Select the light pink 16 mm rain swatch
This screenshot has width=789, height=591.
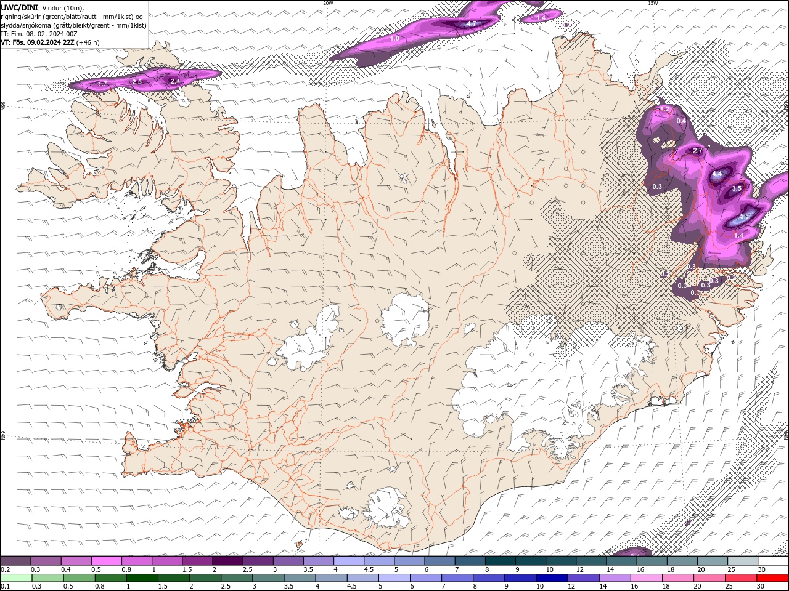click(x=646, y=578)
